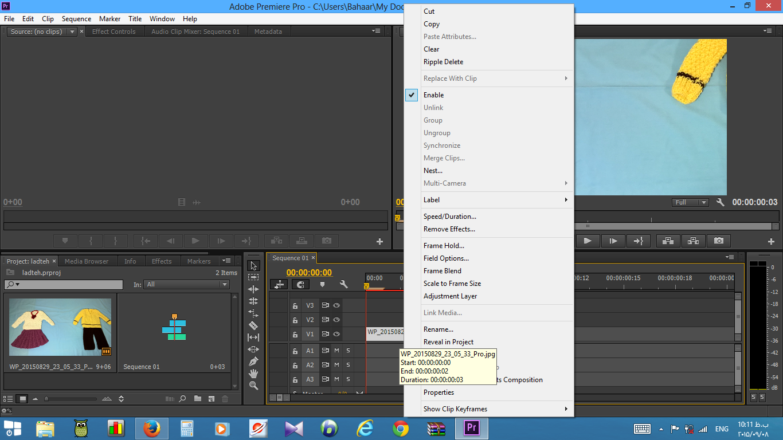
Task: Click the Project panel search field
Action: pos(63,284)
